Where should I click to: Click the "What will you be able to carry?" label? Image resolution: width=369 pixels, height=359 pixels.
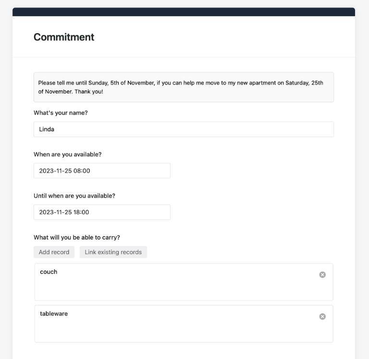[x=77, y=237]
